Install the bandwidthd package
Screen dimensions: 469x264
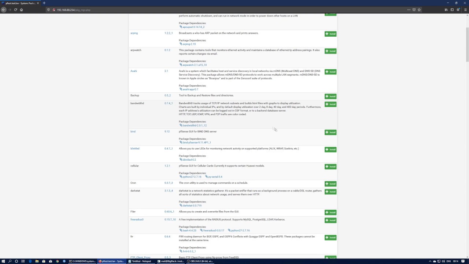pyautogui.click(x=330, y=104)
